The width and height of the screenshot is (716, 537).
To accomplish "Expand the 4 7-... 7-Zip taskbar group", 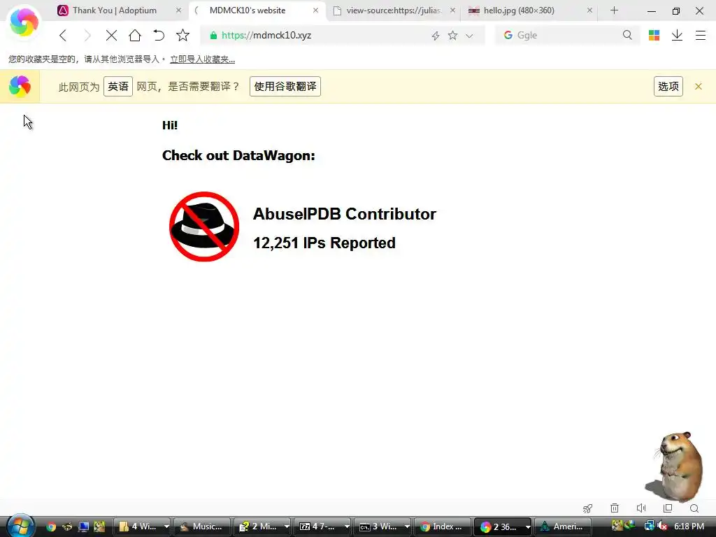I will click(x=322, y=527).
